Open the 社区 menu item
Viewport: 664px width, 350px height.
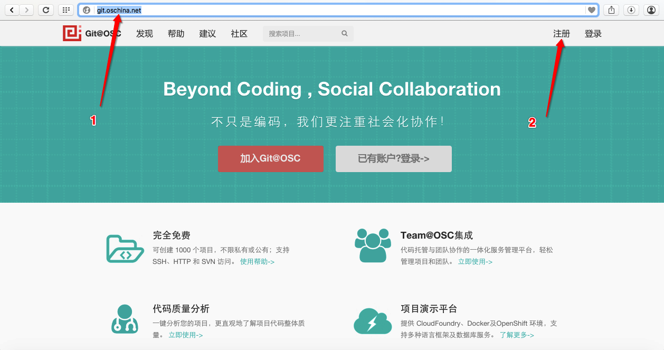pyautogui.click(x=239, y=34)
